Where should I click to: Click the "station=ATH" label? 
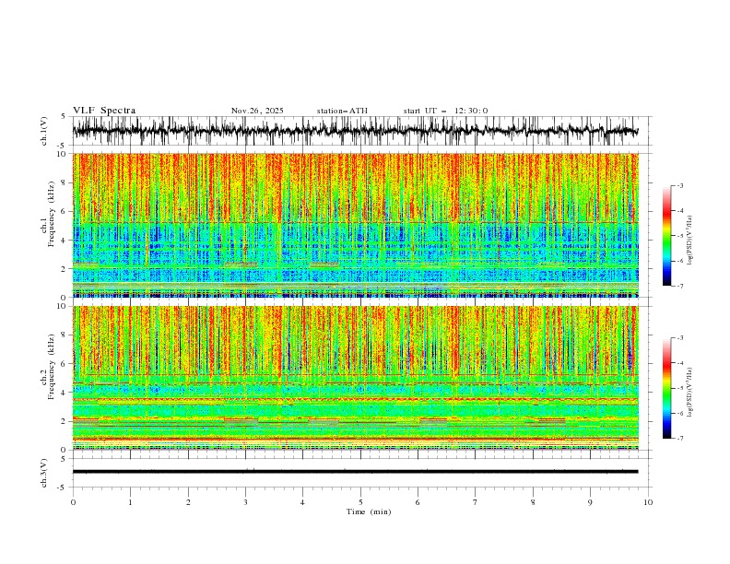(342, 111)
